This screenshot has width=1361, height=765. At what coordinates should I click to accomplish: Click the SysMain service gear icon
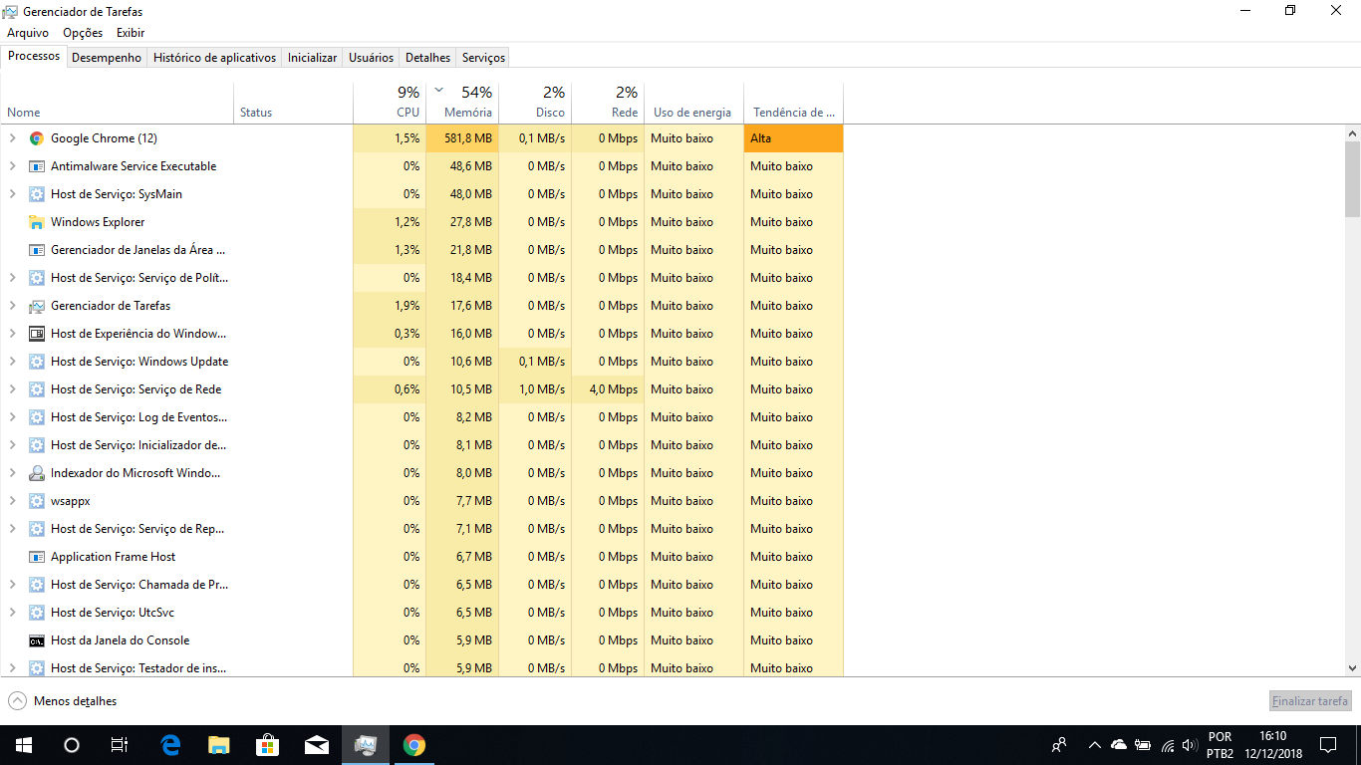pos(37,194)
